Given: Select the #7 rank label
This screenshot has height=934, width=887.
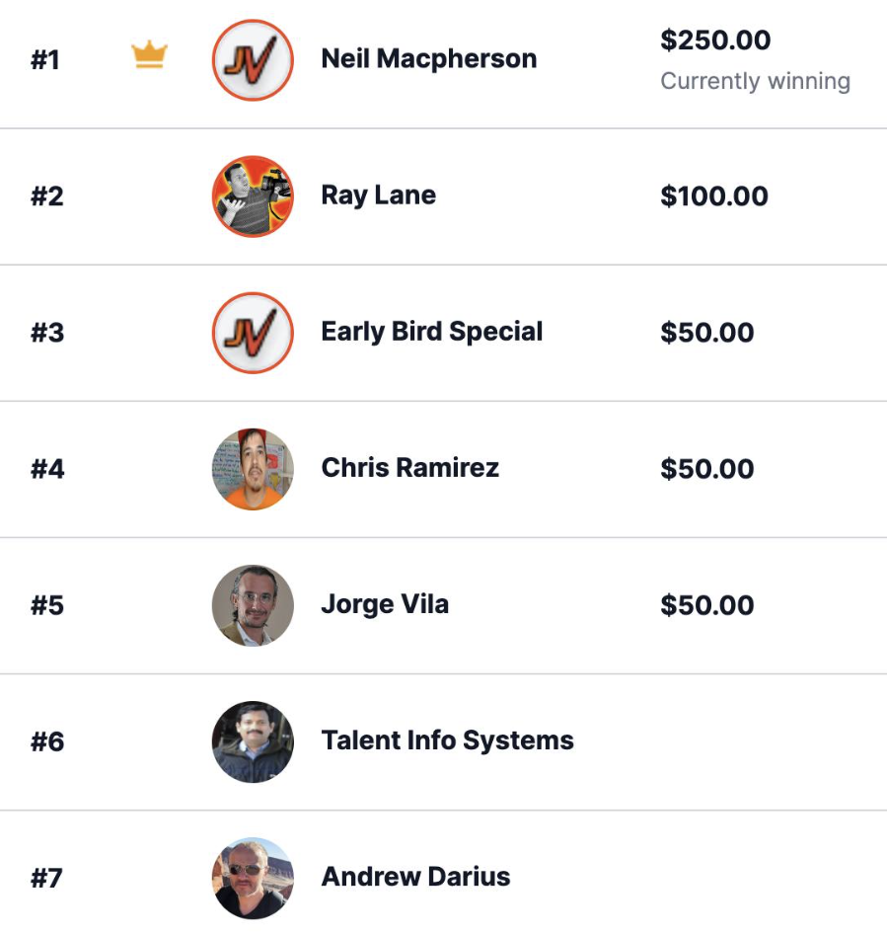Looking at the screenshot, I should click(47, 878).
